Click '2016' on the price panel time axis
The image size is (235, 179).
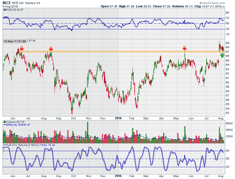118,118
